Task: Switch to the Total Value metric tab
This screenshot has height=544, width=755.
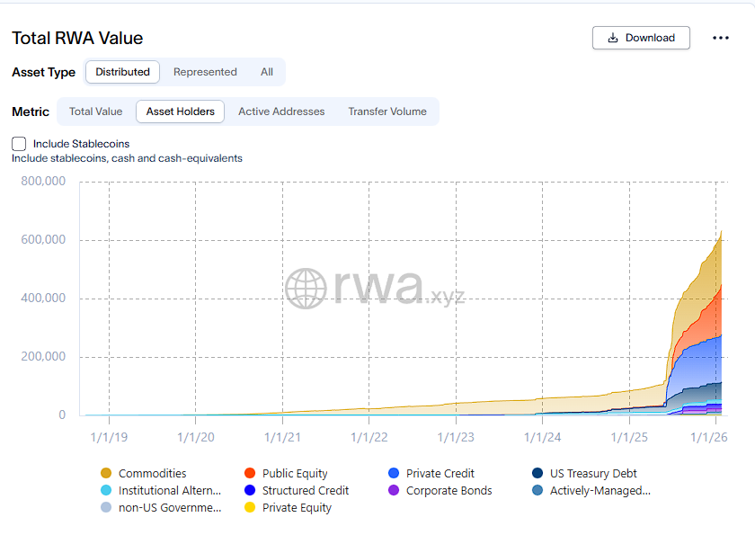Action: [95, 111]
